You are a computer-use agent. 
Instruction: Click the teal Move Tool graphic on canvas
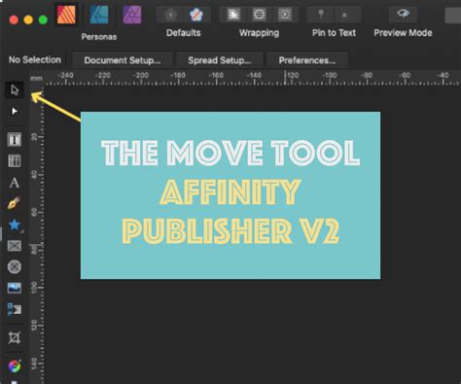point(230,195)
